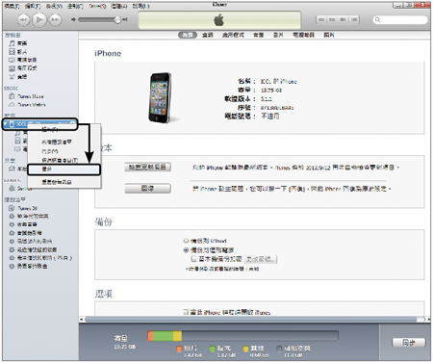Click the horizontal scrollbar under content pane
This screenshot has width=433, height=363.
pyautogui.click(x=251, y=320)
